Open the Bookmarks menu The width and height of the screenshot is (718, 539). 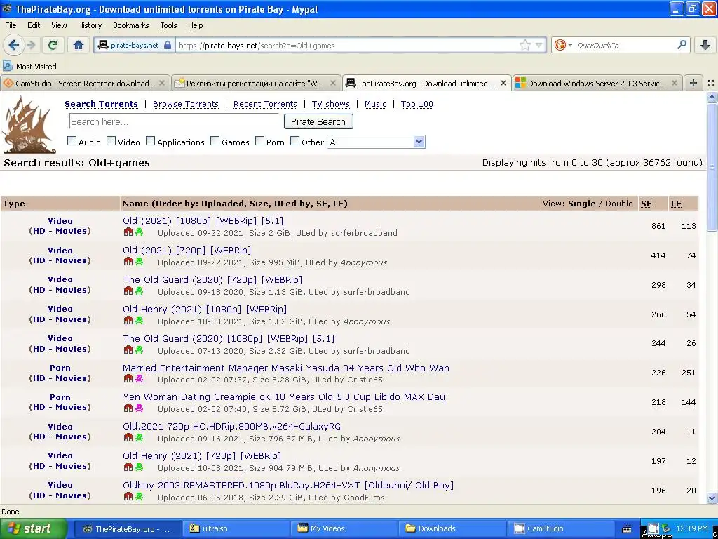click(x=130, y=25)
